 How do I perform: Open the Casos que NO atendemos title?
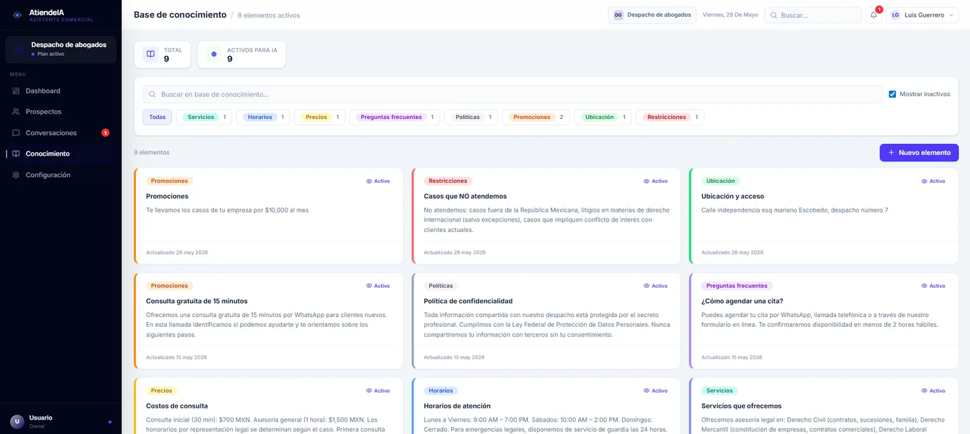[466, 196]
